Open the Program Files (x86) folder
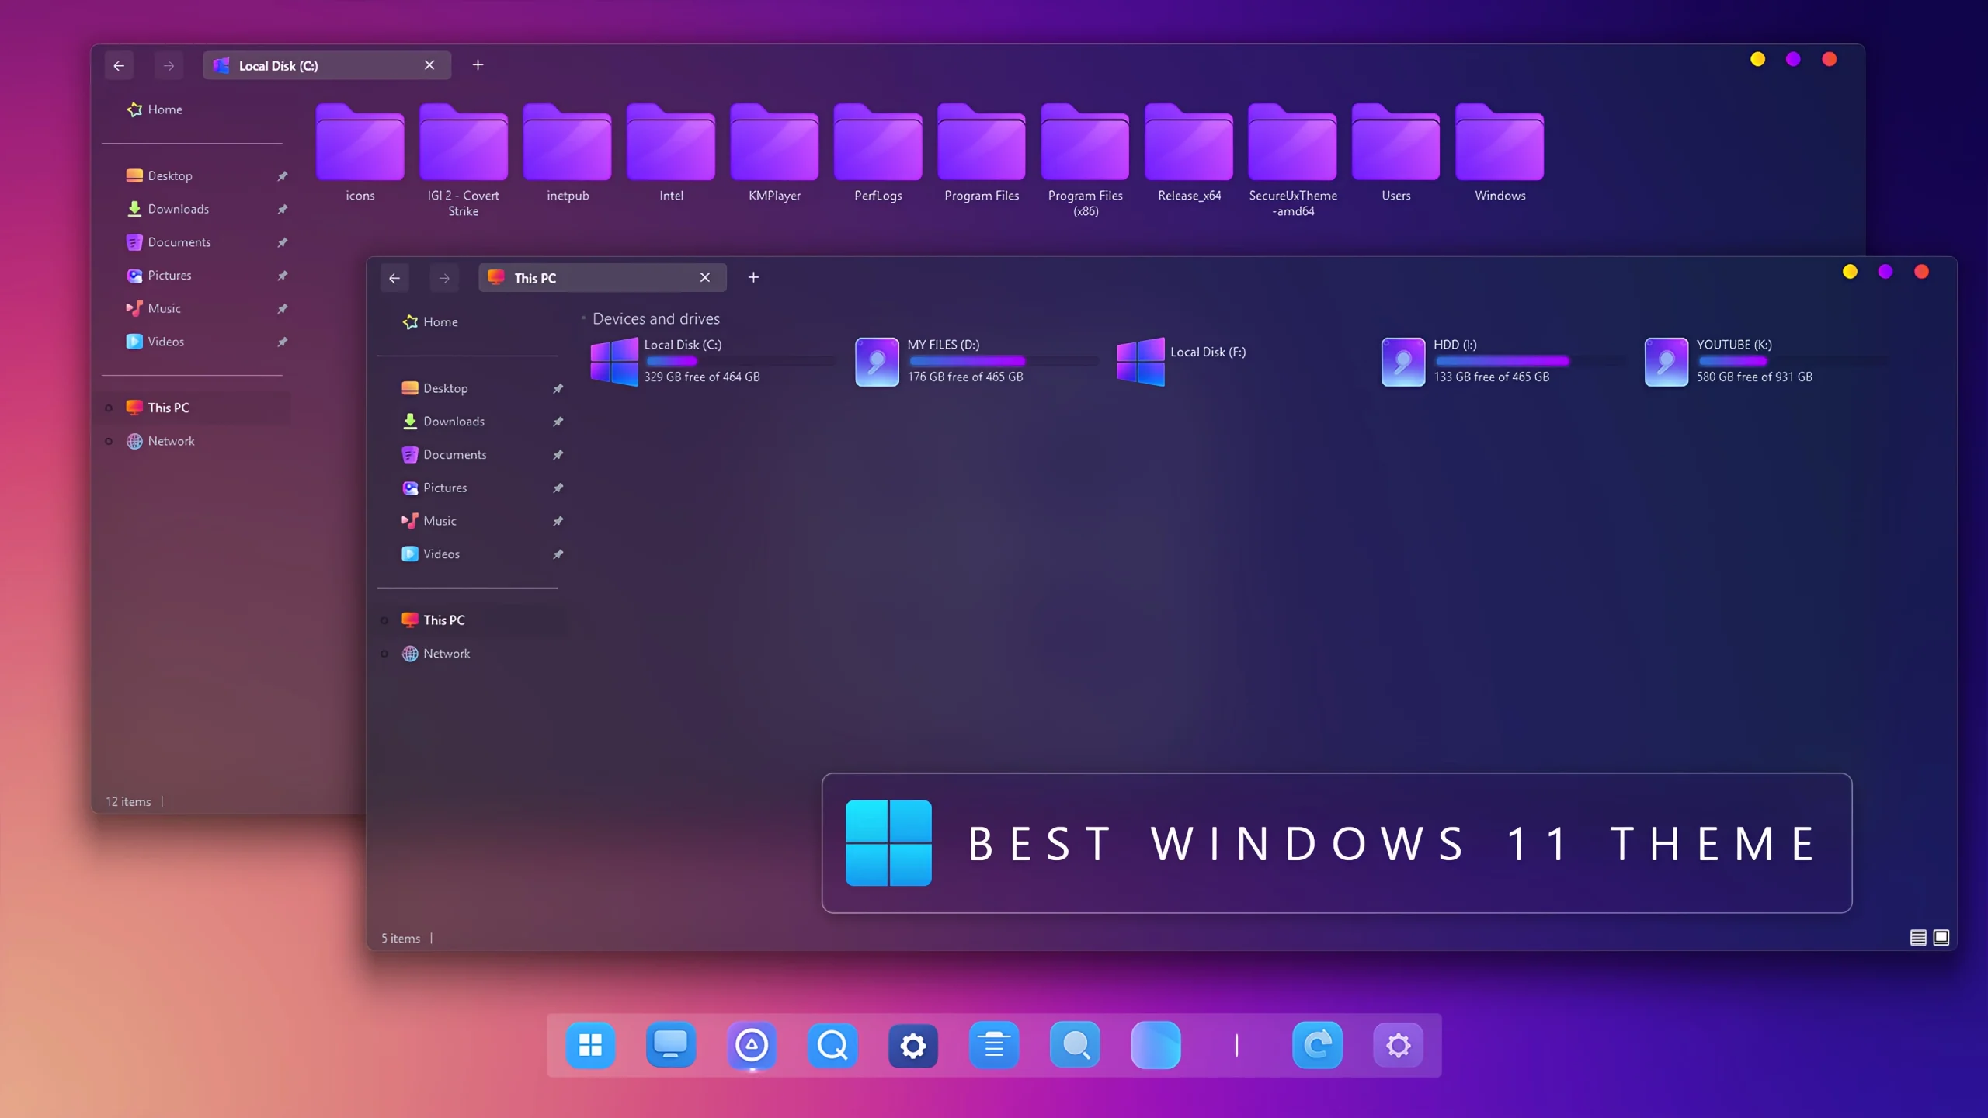The width and height of the screenshot is (1988, 1118). [x=1086, y=160]
